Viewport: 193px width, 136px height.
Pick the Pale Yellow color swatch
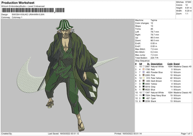143,78
